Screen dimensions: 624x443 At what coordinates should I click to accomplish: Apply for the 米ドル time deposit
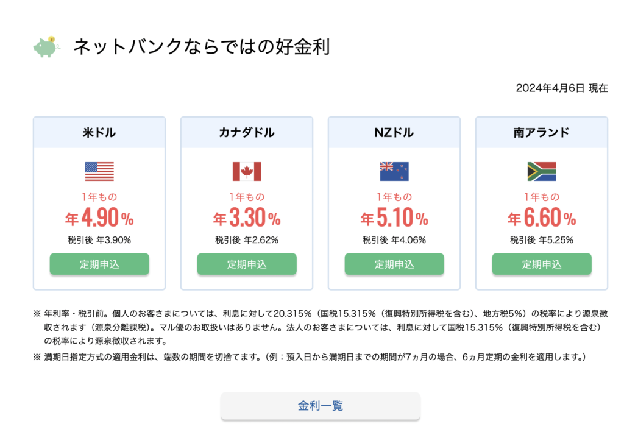(99, 264)
